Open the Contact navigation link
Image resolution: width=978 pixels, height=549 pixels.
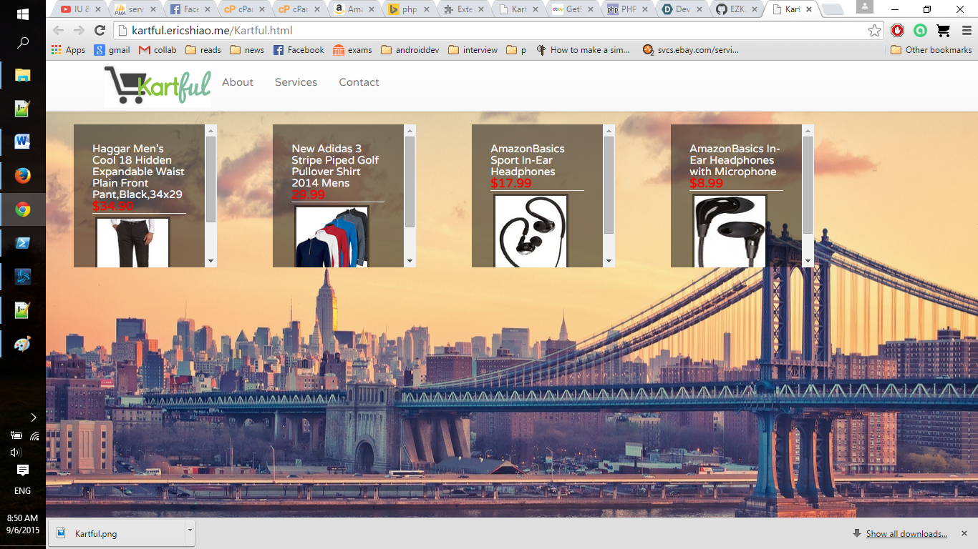(359, 82)
